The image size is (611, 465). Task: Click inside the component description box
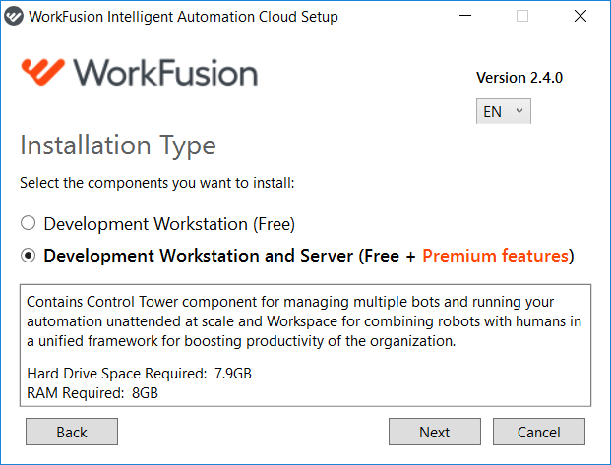point(305,345)
